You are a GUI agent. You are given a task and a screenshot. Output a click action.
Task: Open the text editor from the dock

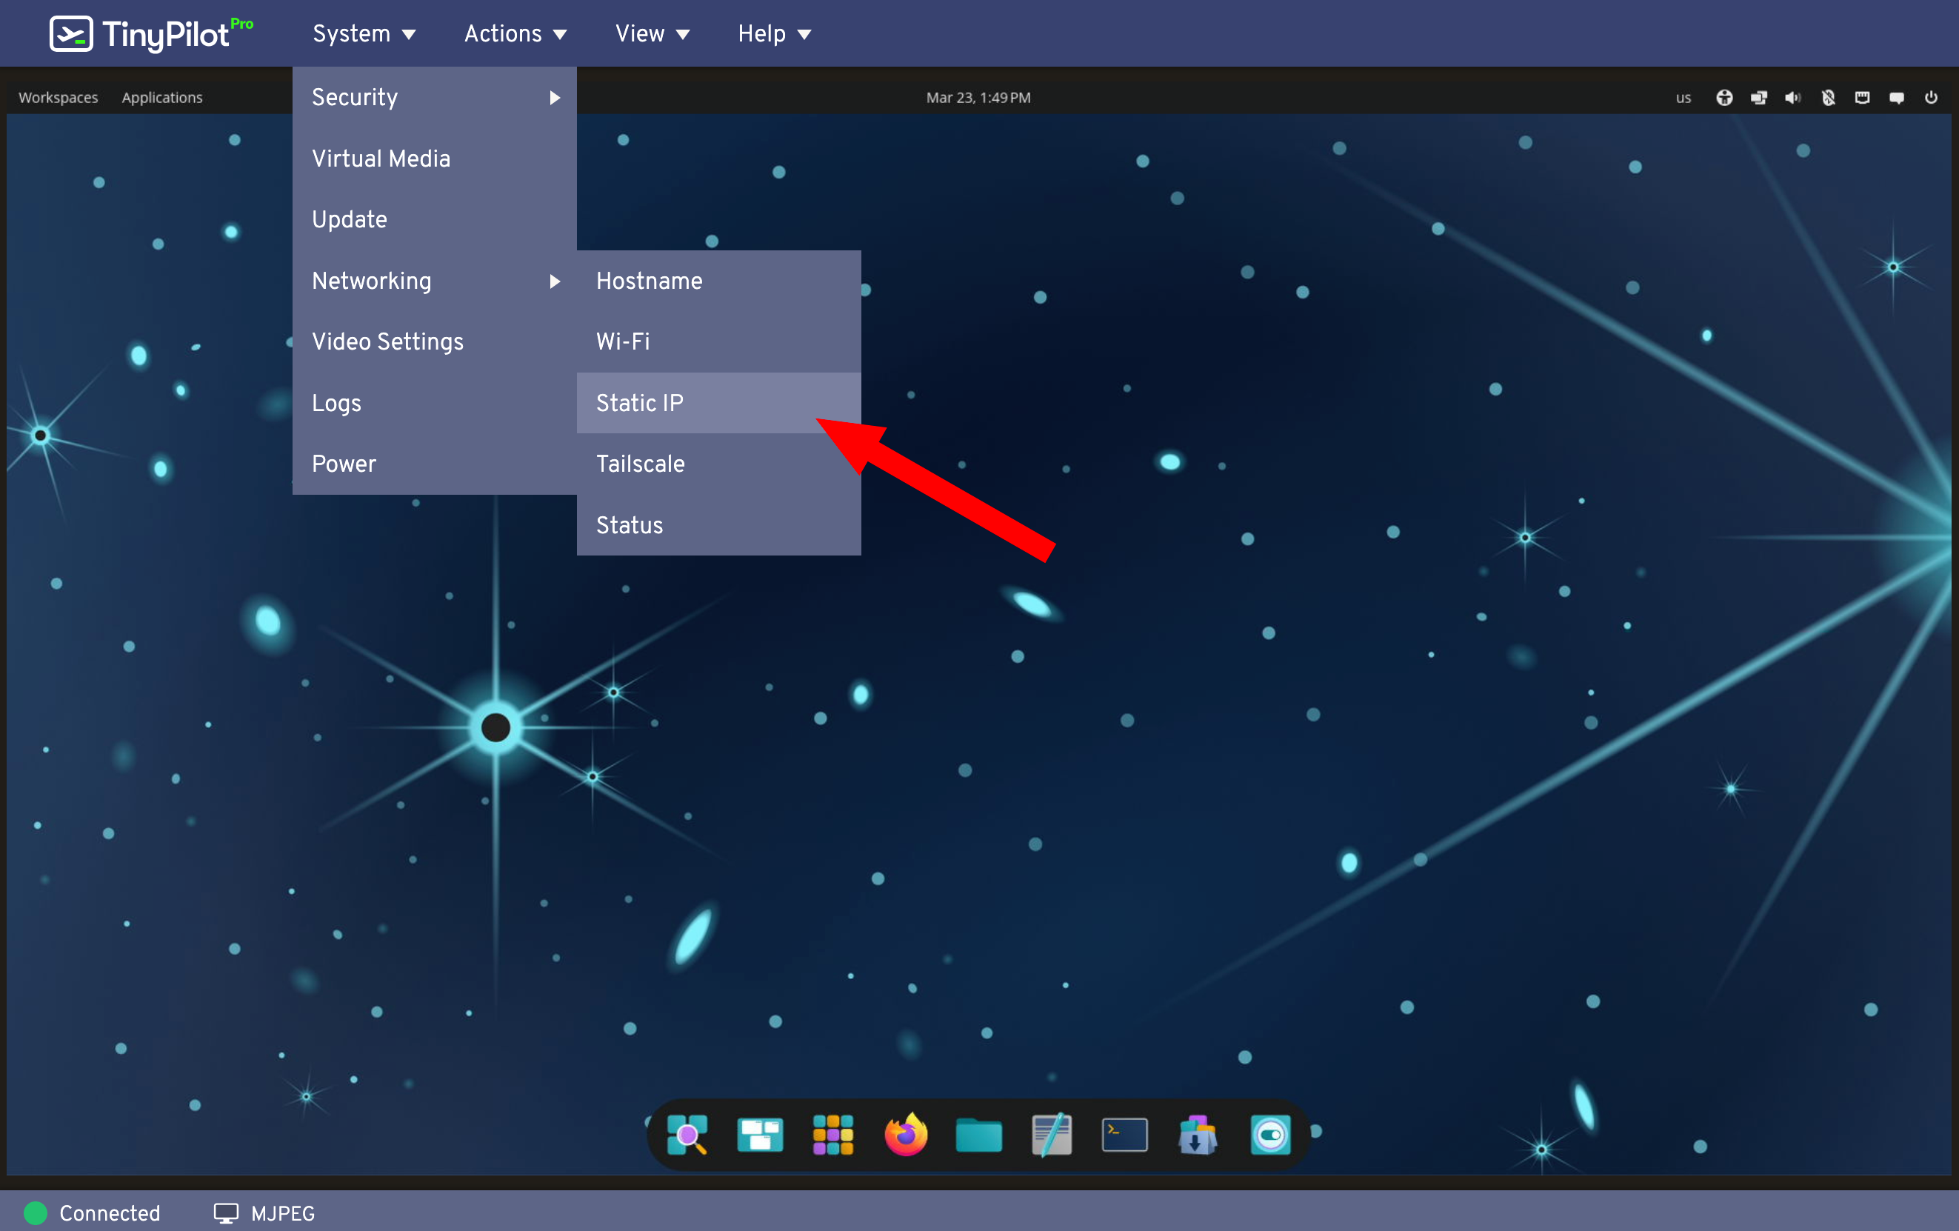pyautogui.click(x=1051, y=1135)
